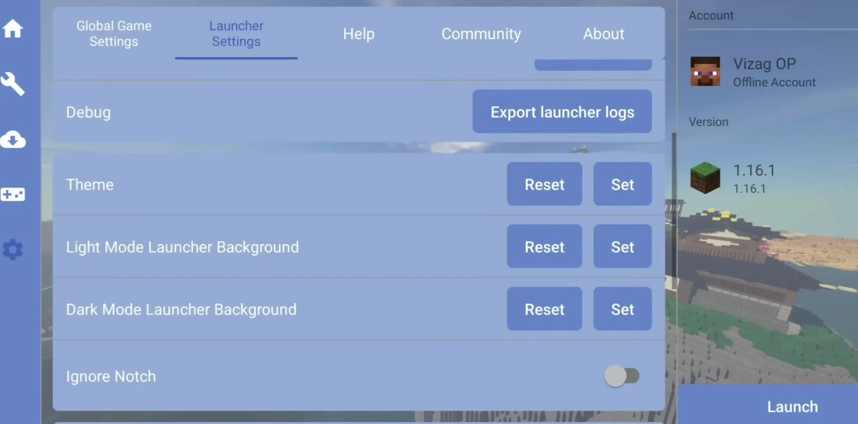Open the About tab

(x=604, y=34)
